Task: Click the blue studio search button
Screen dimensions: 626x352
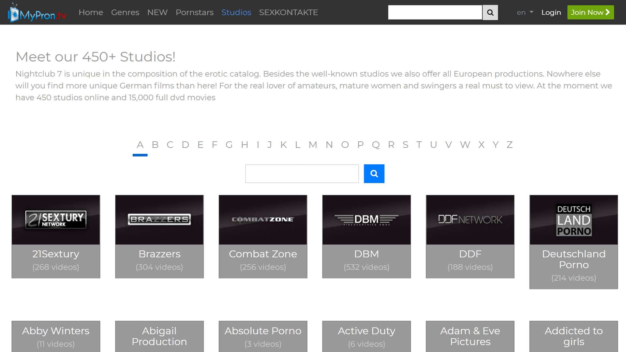Action: tap(374, 174)
